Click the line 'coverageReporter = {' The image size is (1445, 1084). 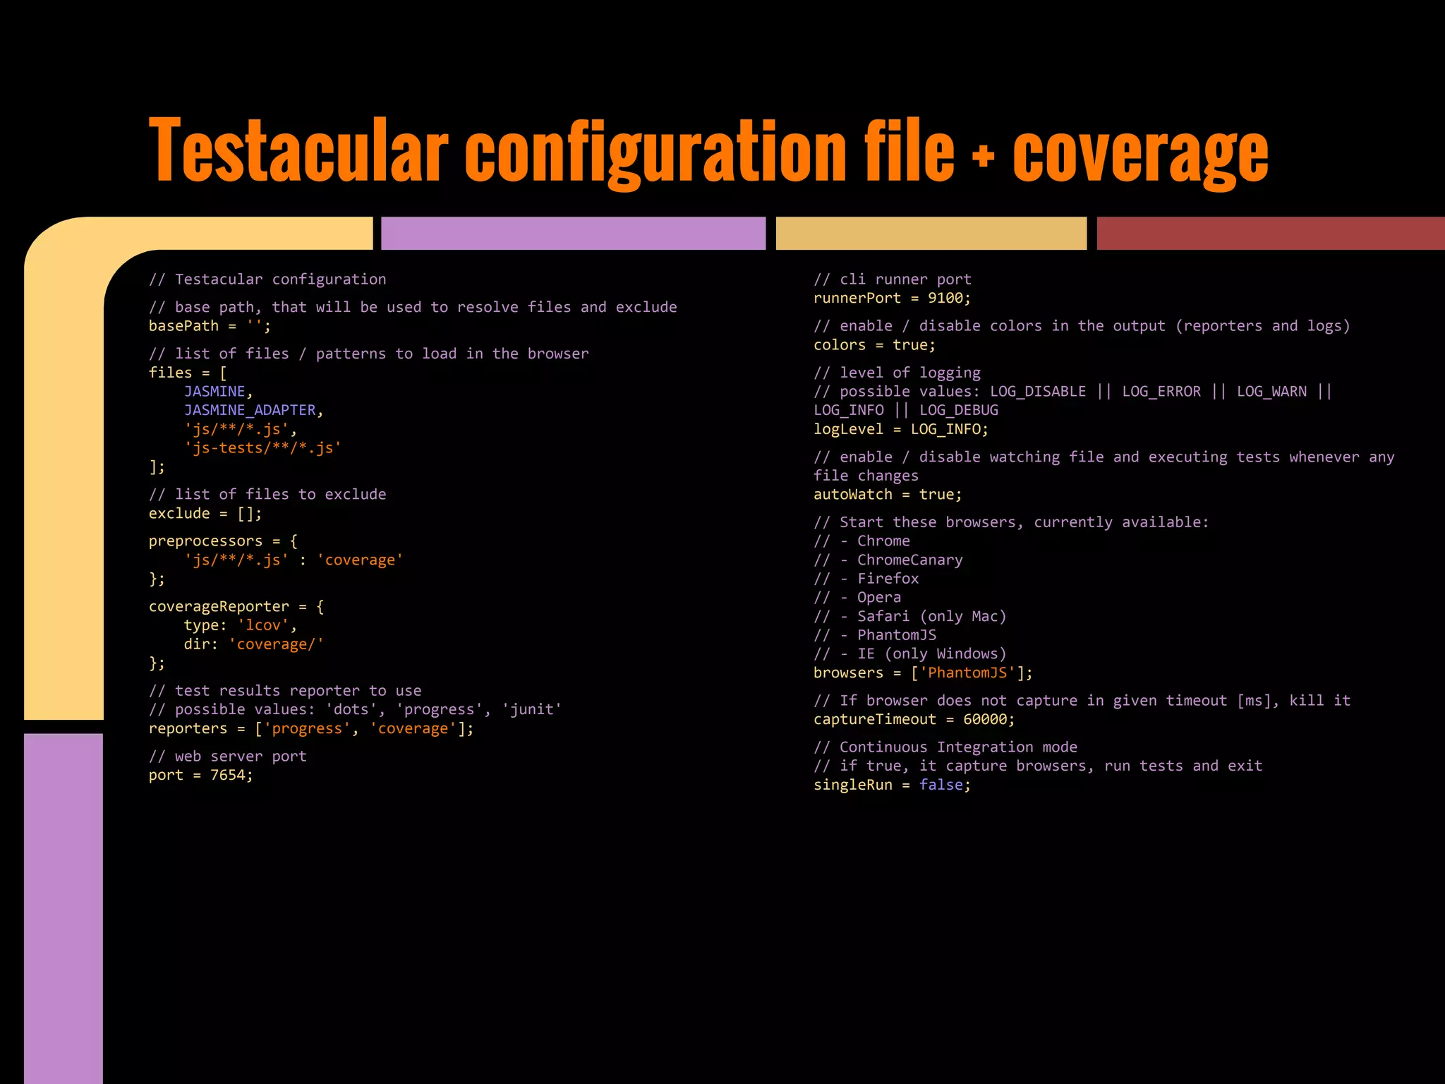(x=236, y=607)
